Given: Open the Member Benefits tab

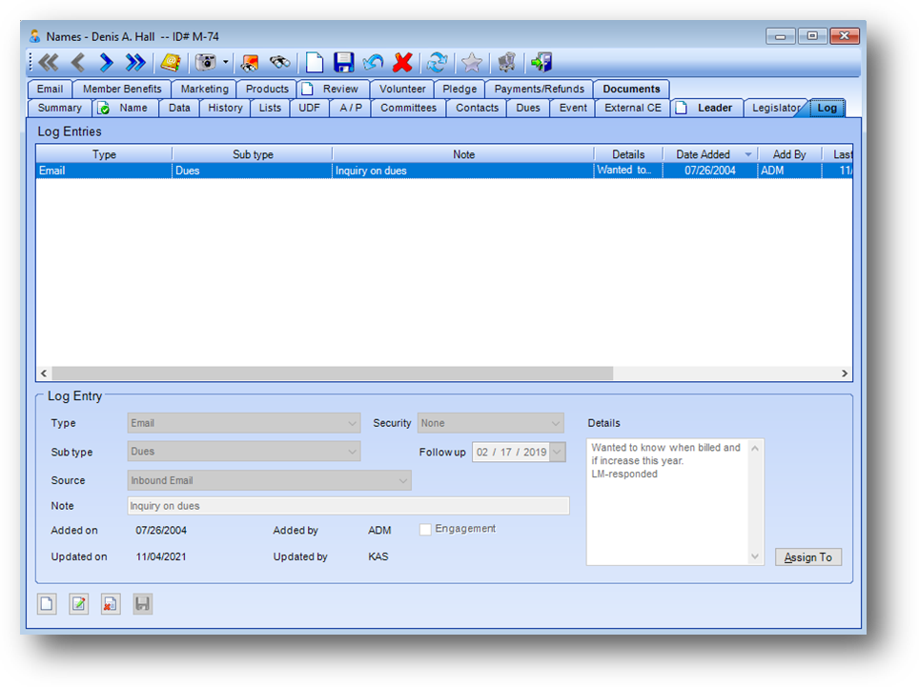Looking at the screenshot, I should [x=122, y=89].
